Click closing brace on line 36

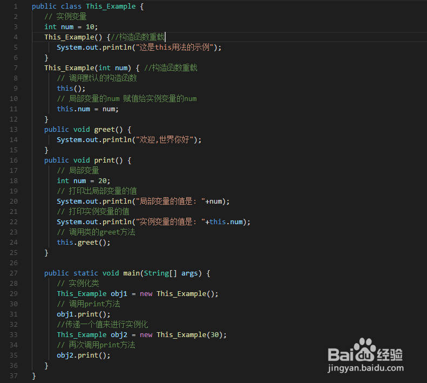46,366
